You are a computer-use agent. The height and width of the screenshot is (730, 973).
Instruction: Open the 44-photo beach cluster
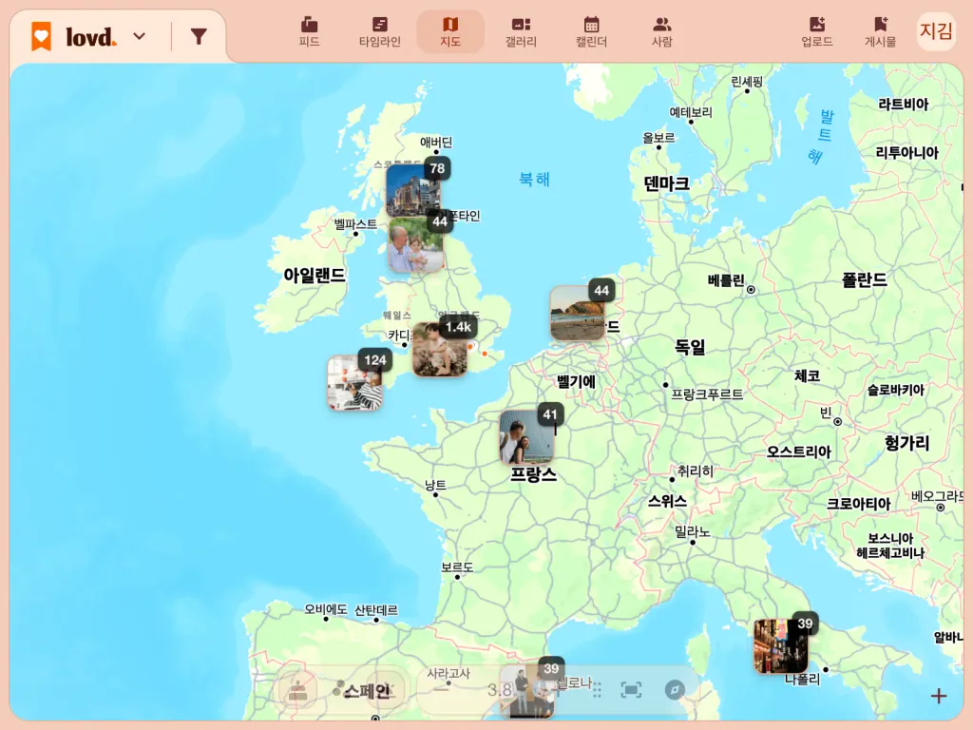click(x=580, y=312)
